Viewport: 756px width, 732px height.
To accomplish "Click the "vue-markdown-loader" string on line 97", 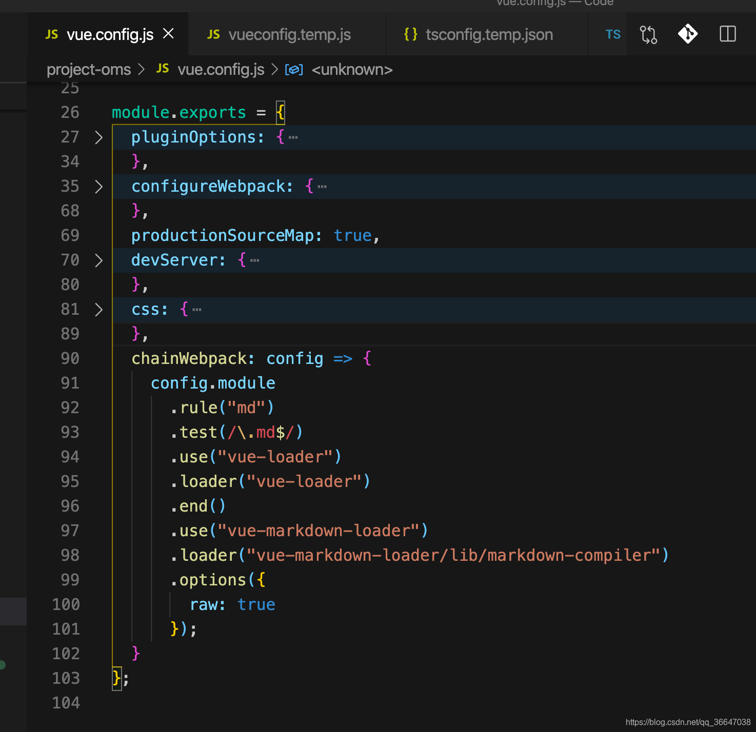I will pyautogui.click(x=319, y=531).
